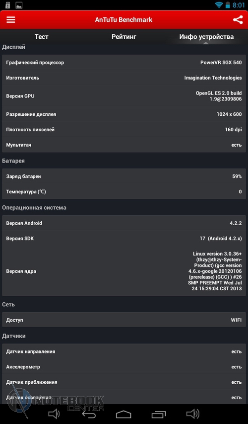Tap the volume down navigation icon
This screenshot has height=424, width=248.
tap(54, 414)
